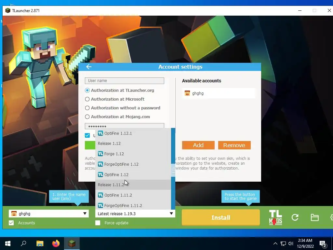The image size is (333, 250).
Task: Show hidden system tray icons
Action: [275, 243]
